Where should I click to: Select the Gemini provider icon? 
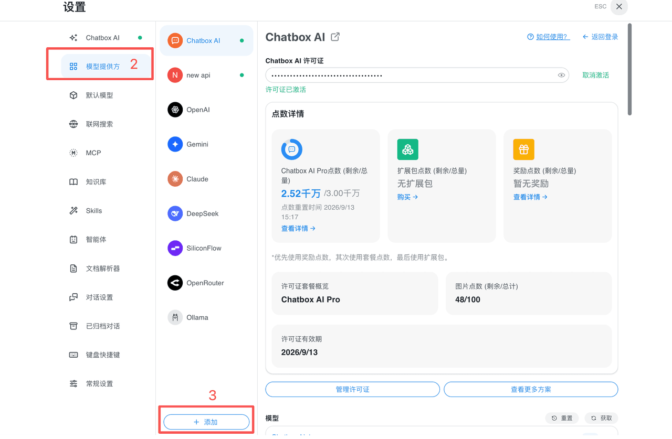[x=175, y=144]
